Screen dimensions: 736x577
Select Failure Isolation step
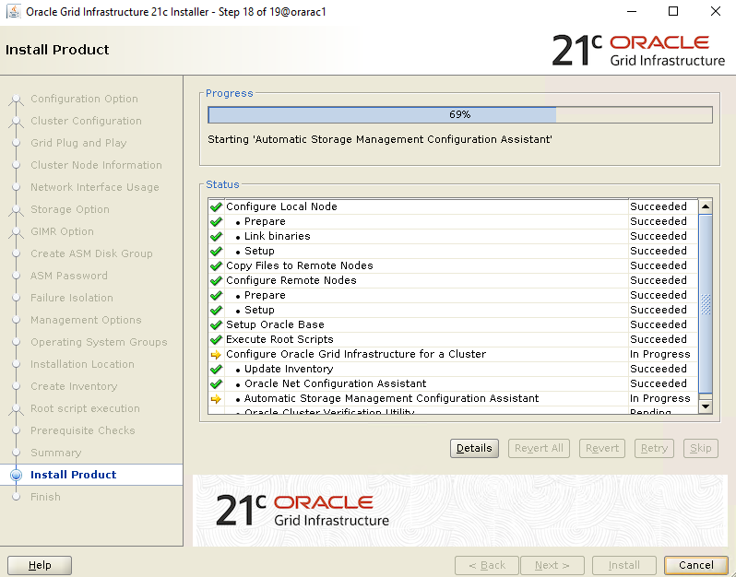tap(72, 298)
